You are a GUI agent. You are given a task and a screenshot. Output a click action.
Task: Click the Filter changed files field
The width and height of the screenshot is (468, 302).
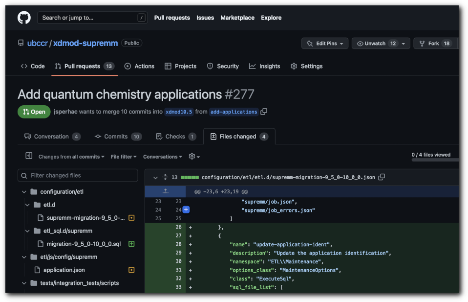tap(78, 175)
